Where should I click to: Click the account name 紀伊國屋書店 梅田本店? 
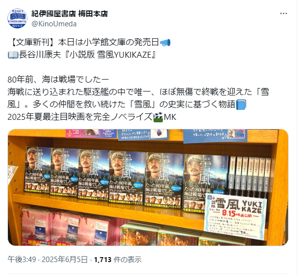point(70,13)
